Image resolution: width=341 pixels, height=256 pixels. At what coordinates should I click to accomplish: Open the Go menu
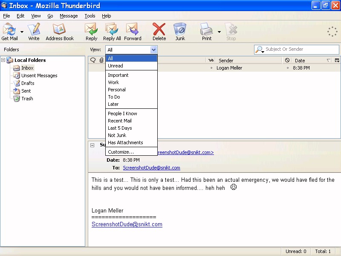point(50,16)
